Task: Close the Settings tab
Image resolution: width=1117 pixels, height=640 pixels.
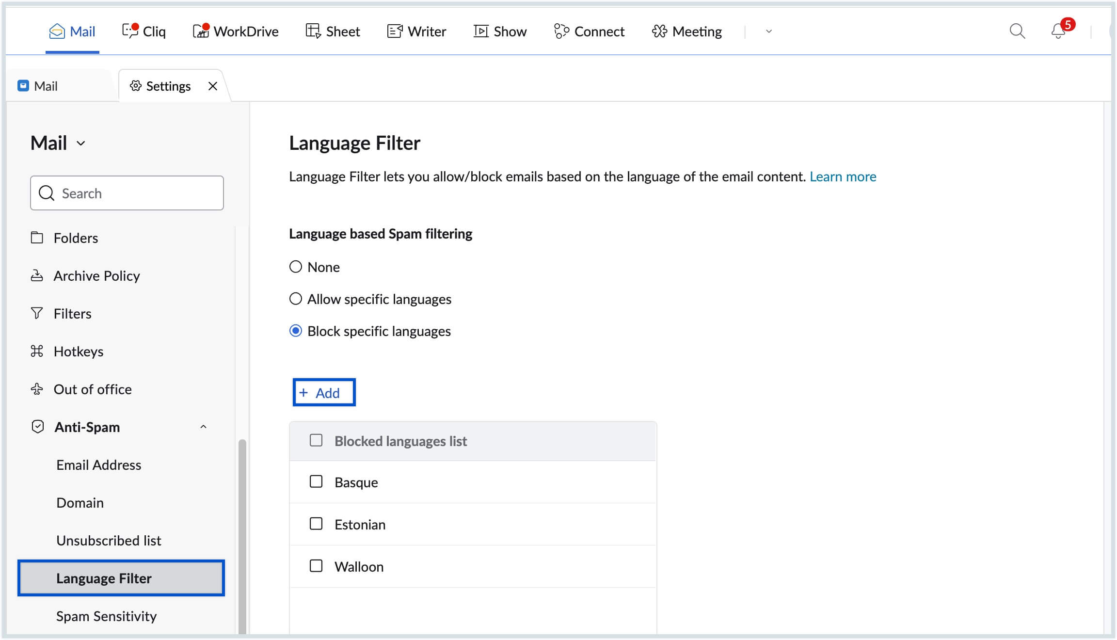Action: (x=212, y=86)
